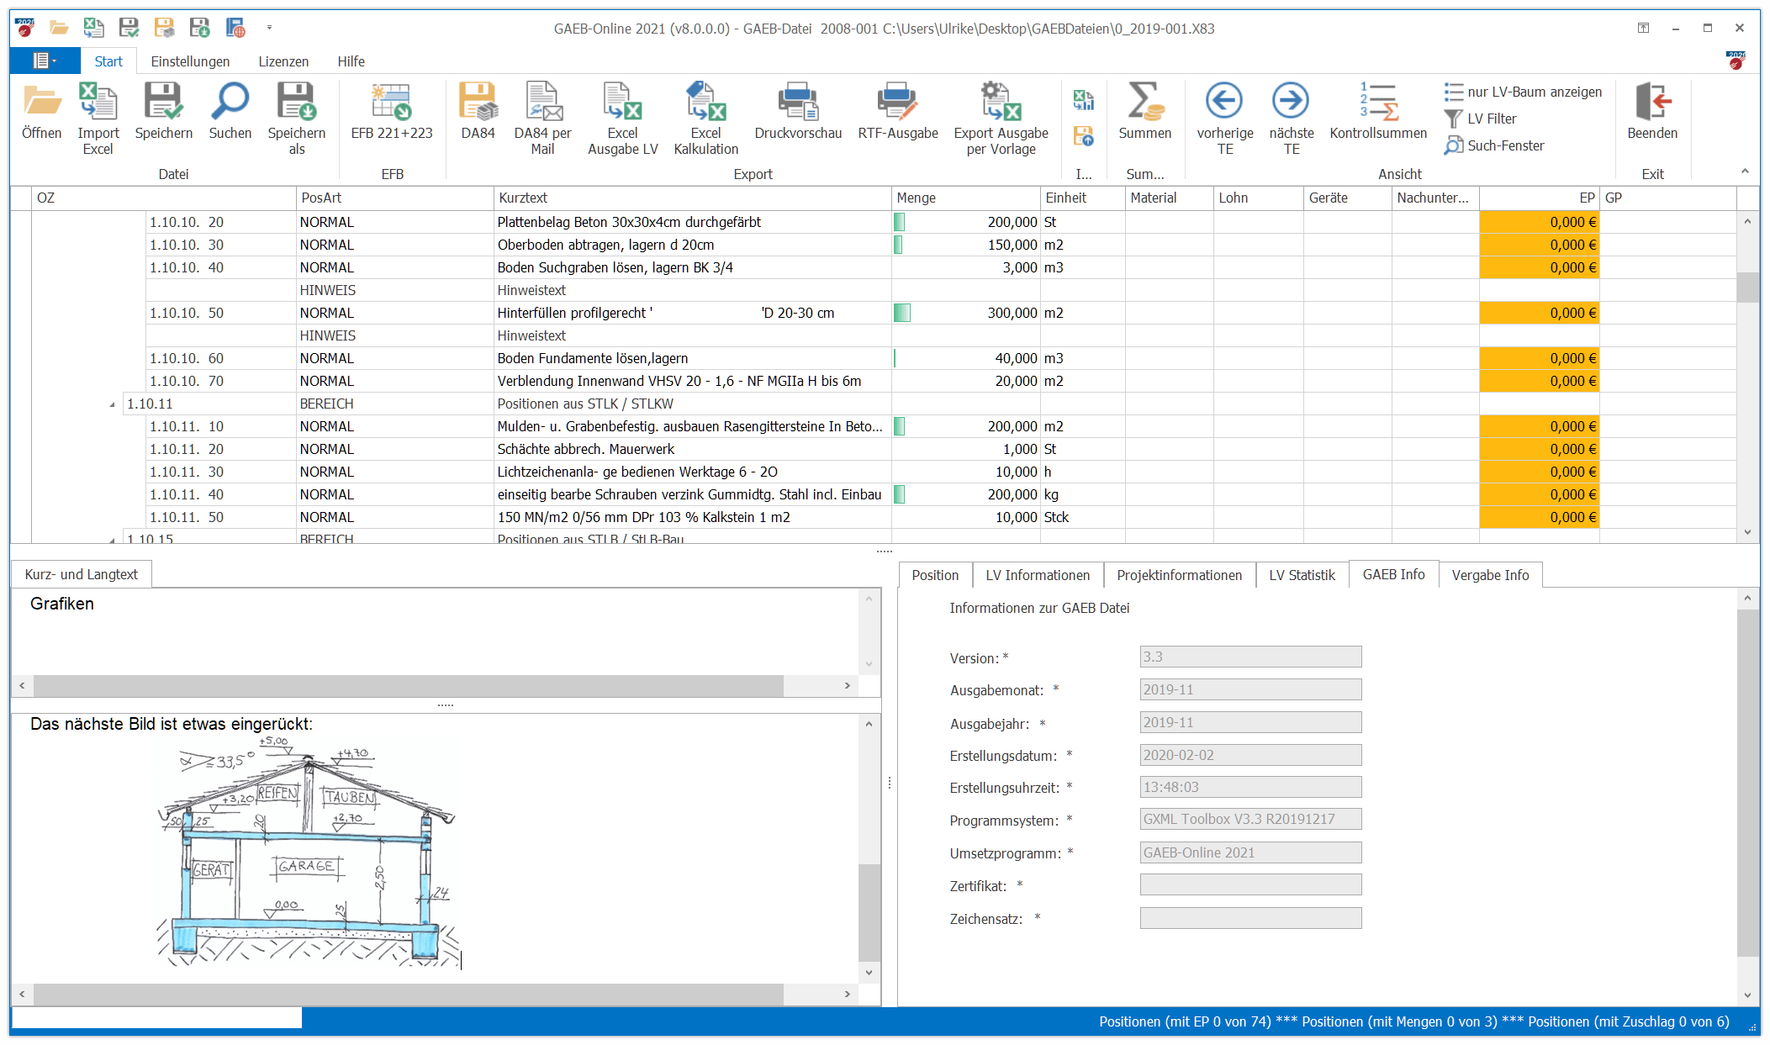This screenshot has height=1045, width=1770.
Task: Collapse the 1.10.11 BEREICH tree node
Action: click(x=112, y=404)
